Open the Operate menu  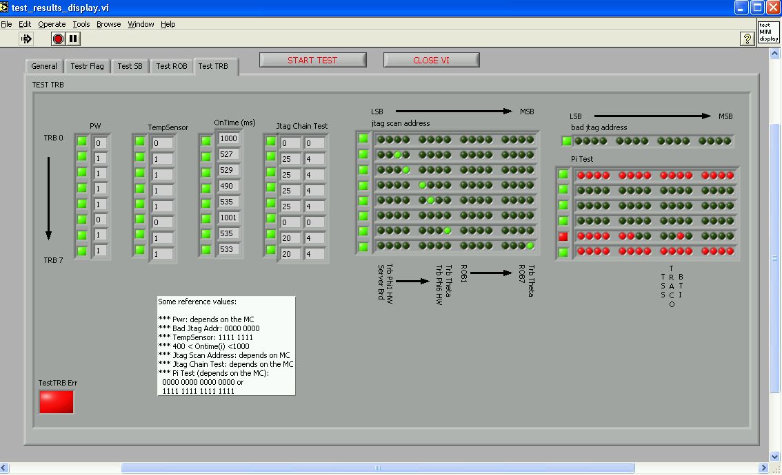point(52,24)
